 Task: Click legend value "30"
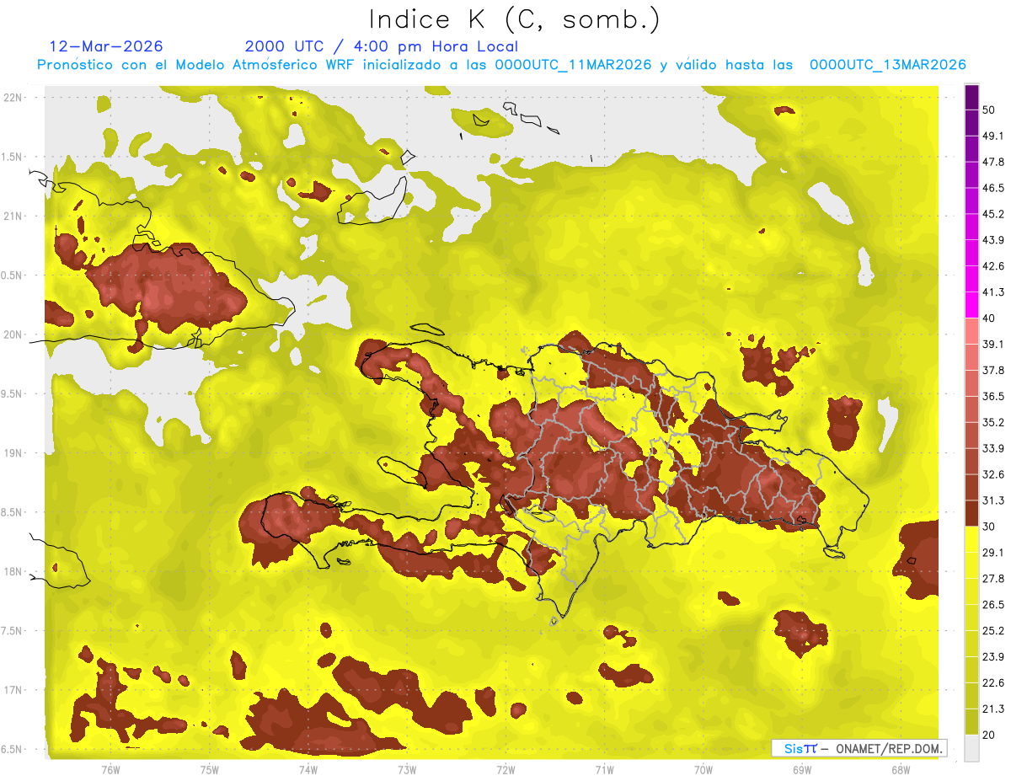pos(989,527)
